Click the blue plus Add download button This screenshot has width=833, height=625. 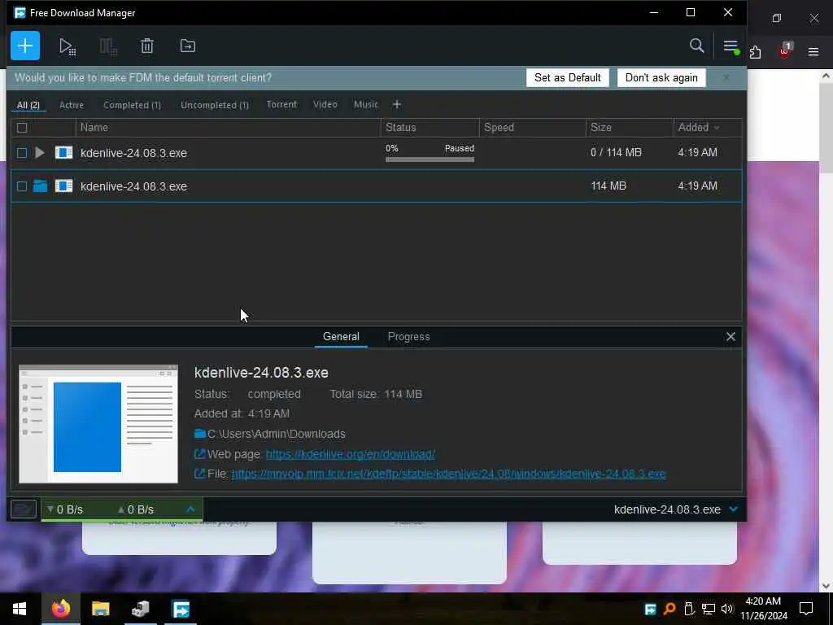(25, 46)
